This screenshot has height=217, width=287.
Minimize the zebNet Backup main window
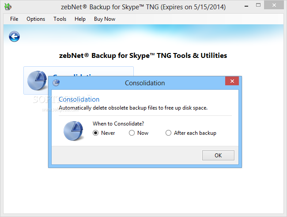point(246,6)
